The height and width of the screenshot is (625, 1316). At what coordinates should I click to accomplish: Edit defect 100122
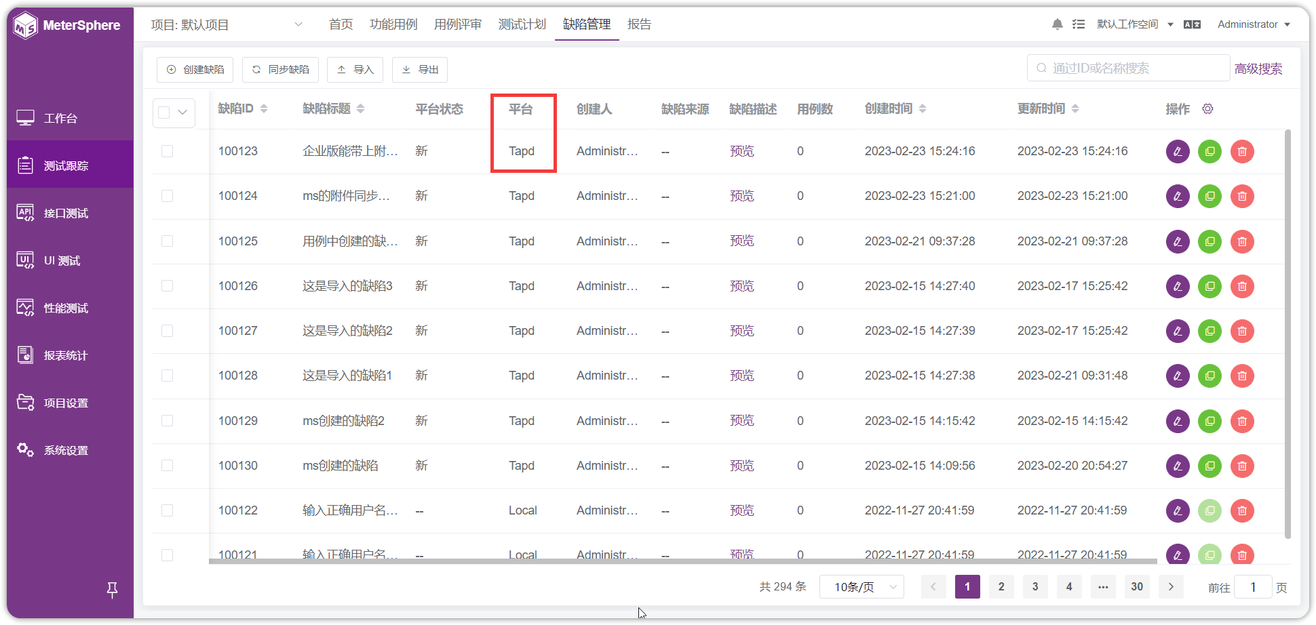click(1178, 510)
